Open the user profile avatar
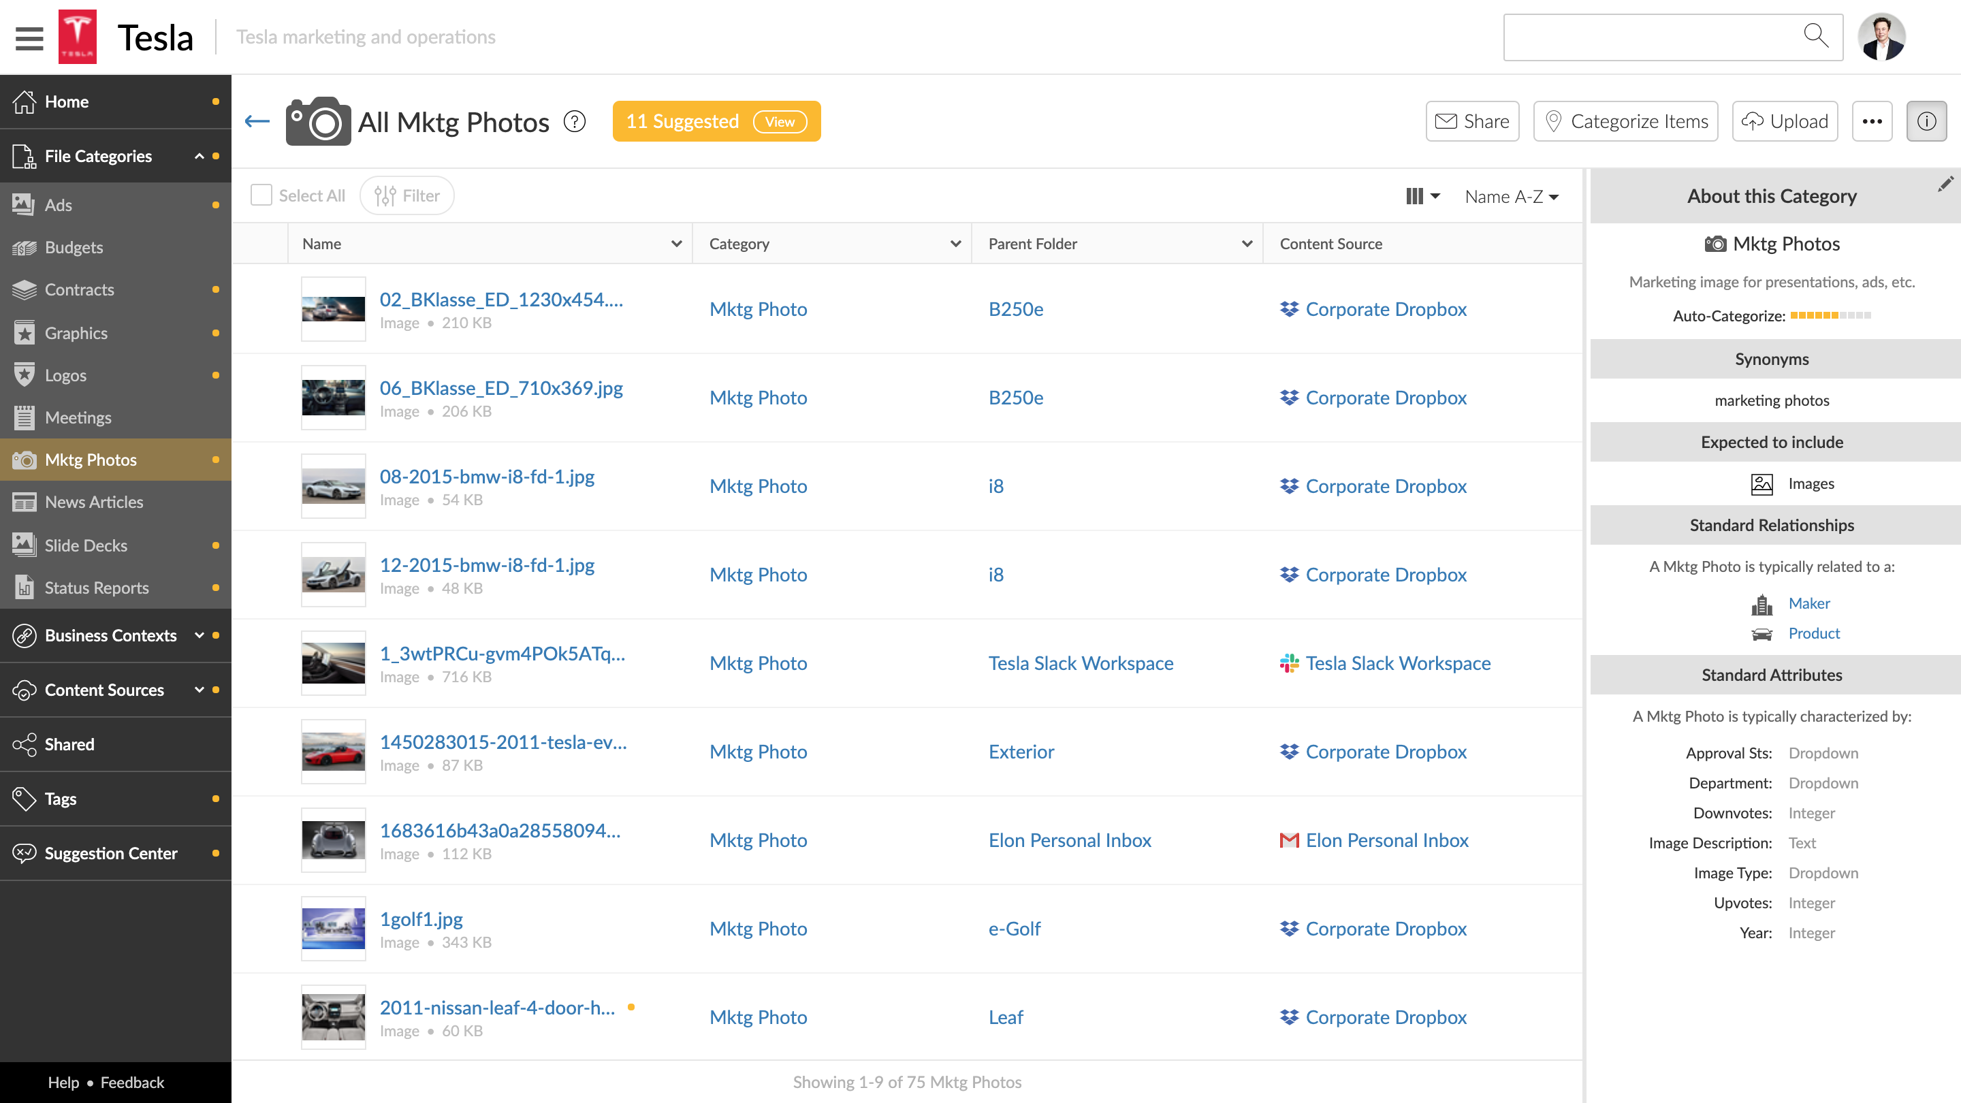This screenshot has width=1961, height=1103. point(1881,37)
